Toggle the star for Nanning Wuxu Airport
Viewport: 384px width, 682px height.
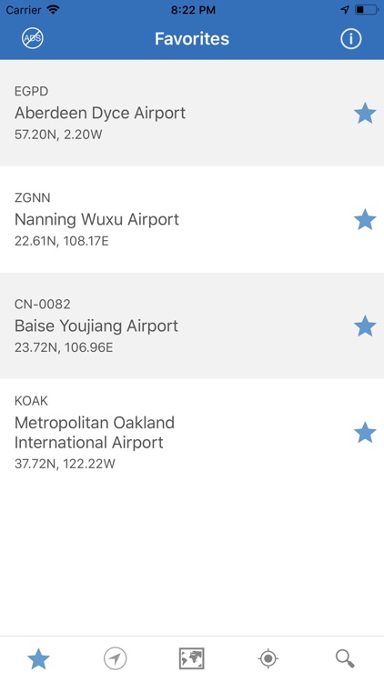tap(365, 219)
